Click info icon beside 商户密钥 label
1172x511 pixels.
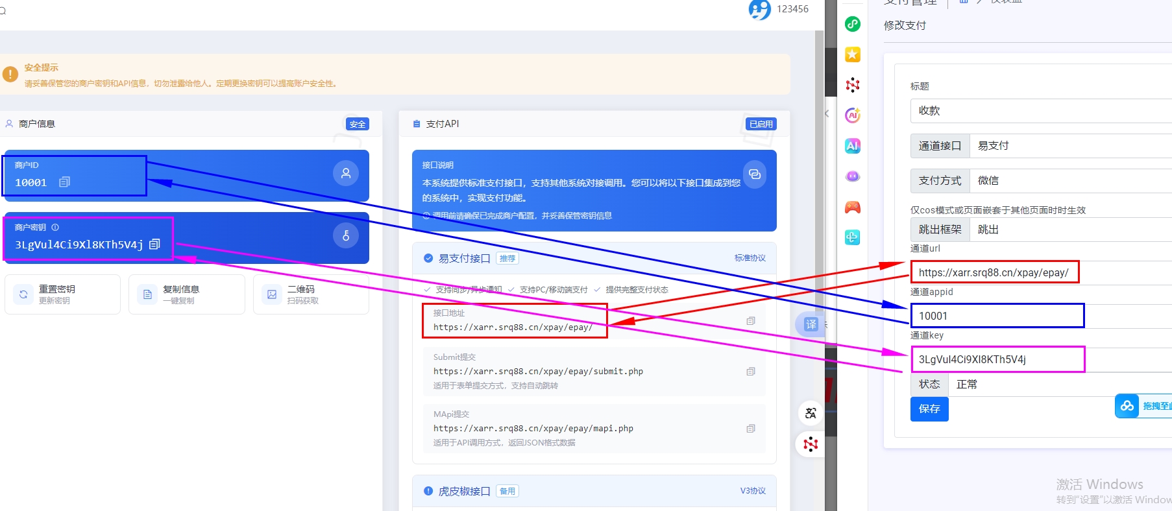pyautogui.click(x=55, y=228)
